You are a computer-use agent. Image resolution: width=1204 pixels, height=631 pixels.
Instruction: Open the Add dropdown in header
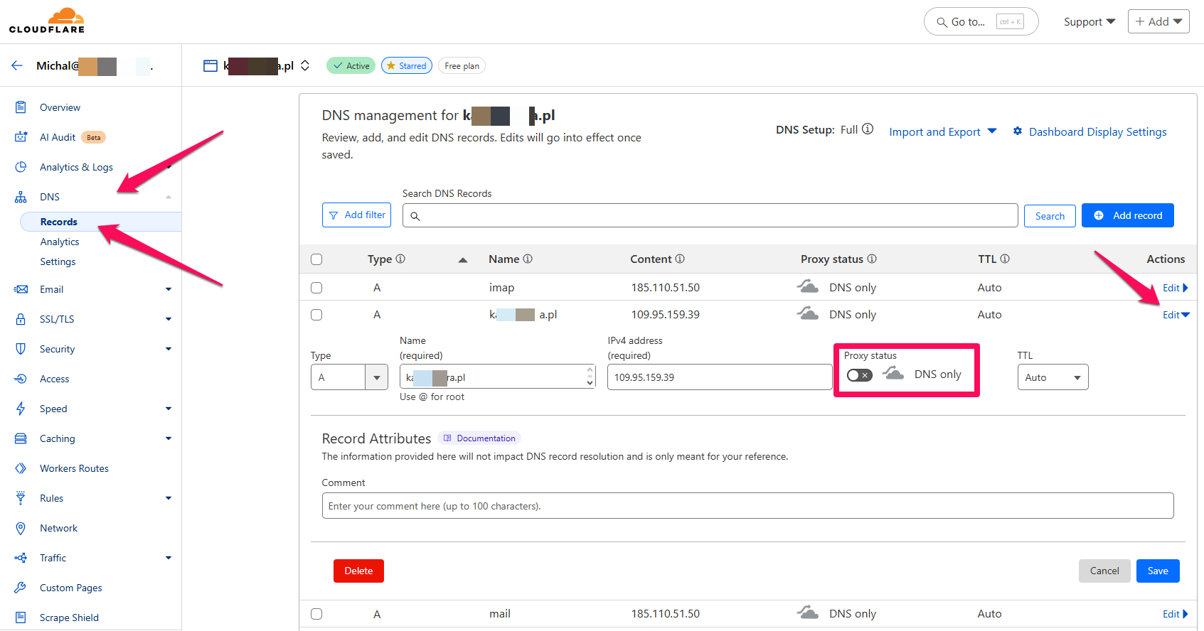pyautogui.click(x=1158, y=21)
